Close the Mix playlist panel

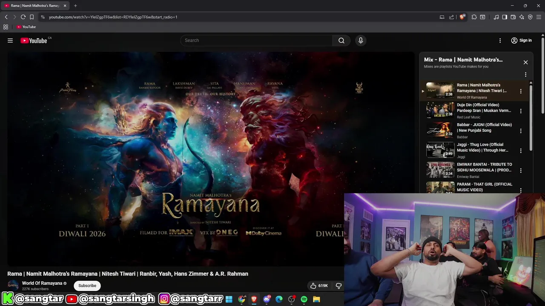pos(525,62)
